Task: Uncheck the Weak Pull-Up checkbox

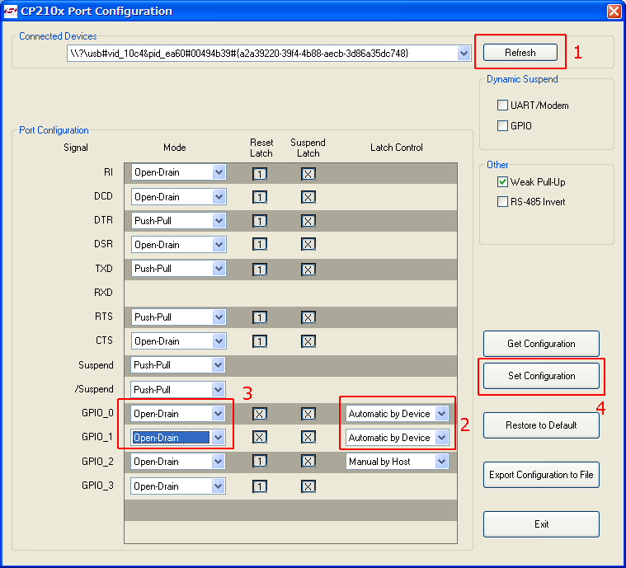Action: [502, 181]
